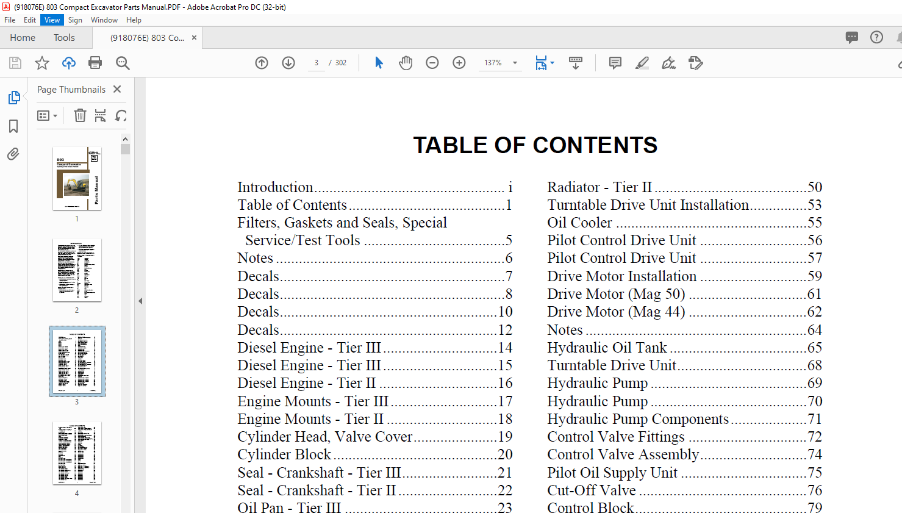Viewport: 902px width, 513px height.
Task: Open the Bookmarks pane
Action: click(13, 126)
